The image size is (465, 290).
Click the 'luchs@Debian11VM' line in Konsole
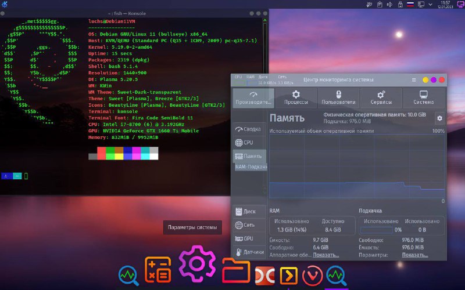[x=112, y=21]
